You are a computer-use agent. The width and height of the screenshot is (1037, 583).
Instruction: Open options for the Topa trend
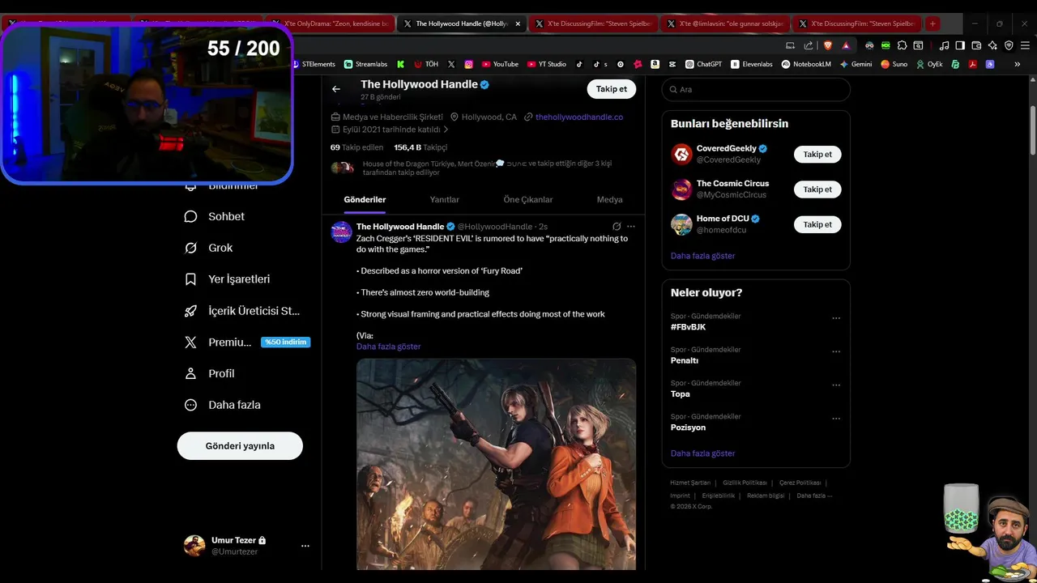pos(836,385)
